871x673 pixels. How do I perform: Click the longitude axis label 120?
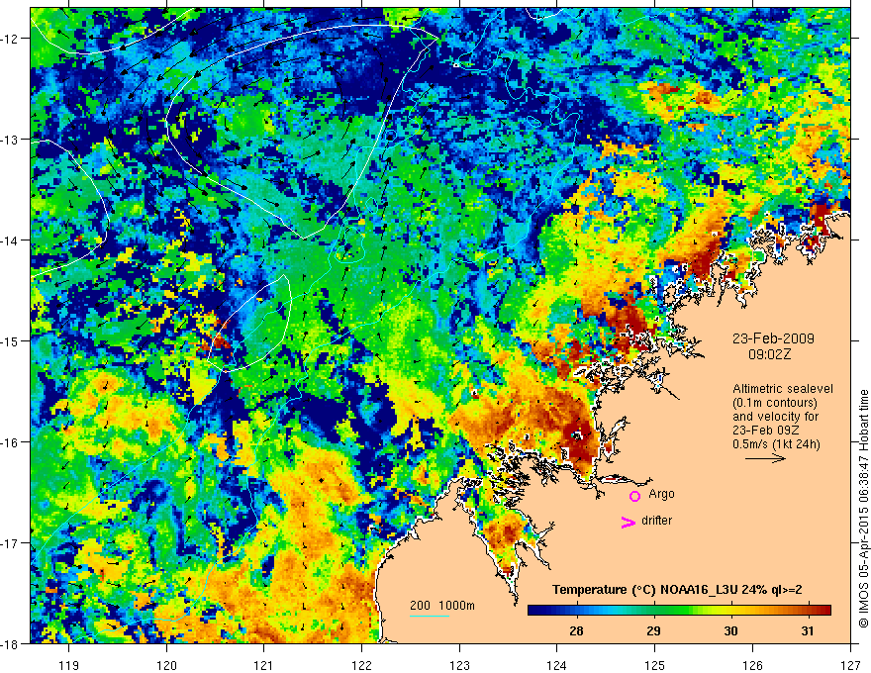point(166,665)
